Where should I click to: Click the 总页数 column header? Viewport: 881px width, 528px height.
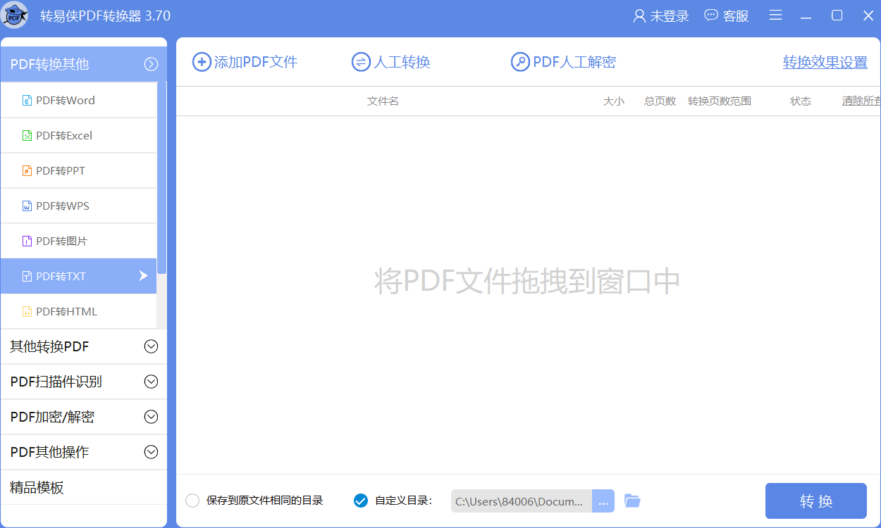point(660,101)
